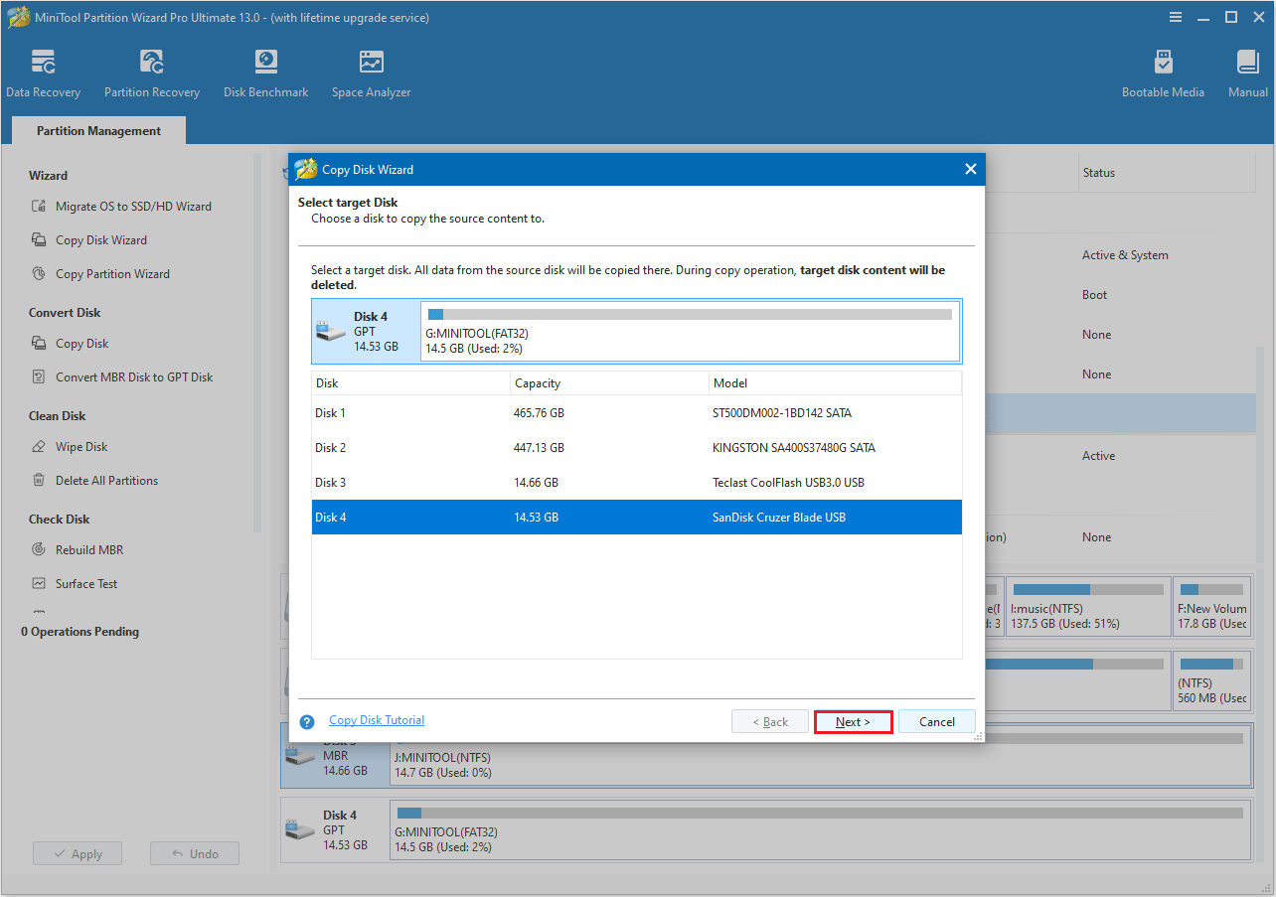
Task: Open the Data Recovery tool
Action: click(44, 73)
